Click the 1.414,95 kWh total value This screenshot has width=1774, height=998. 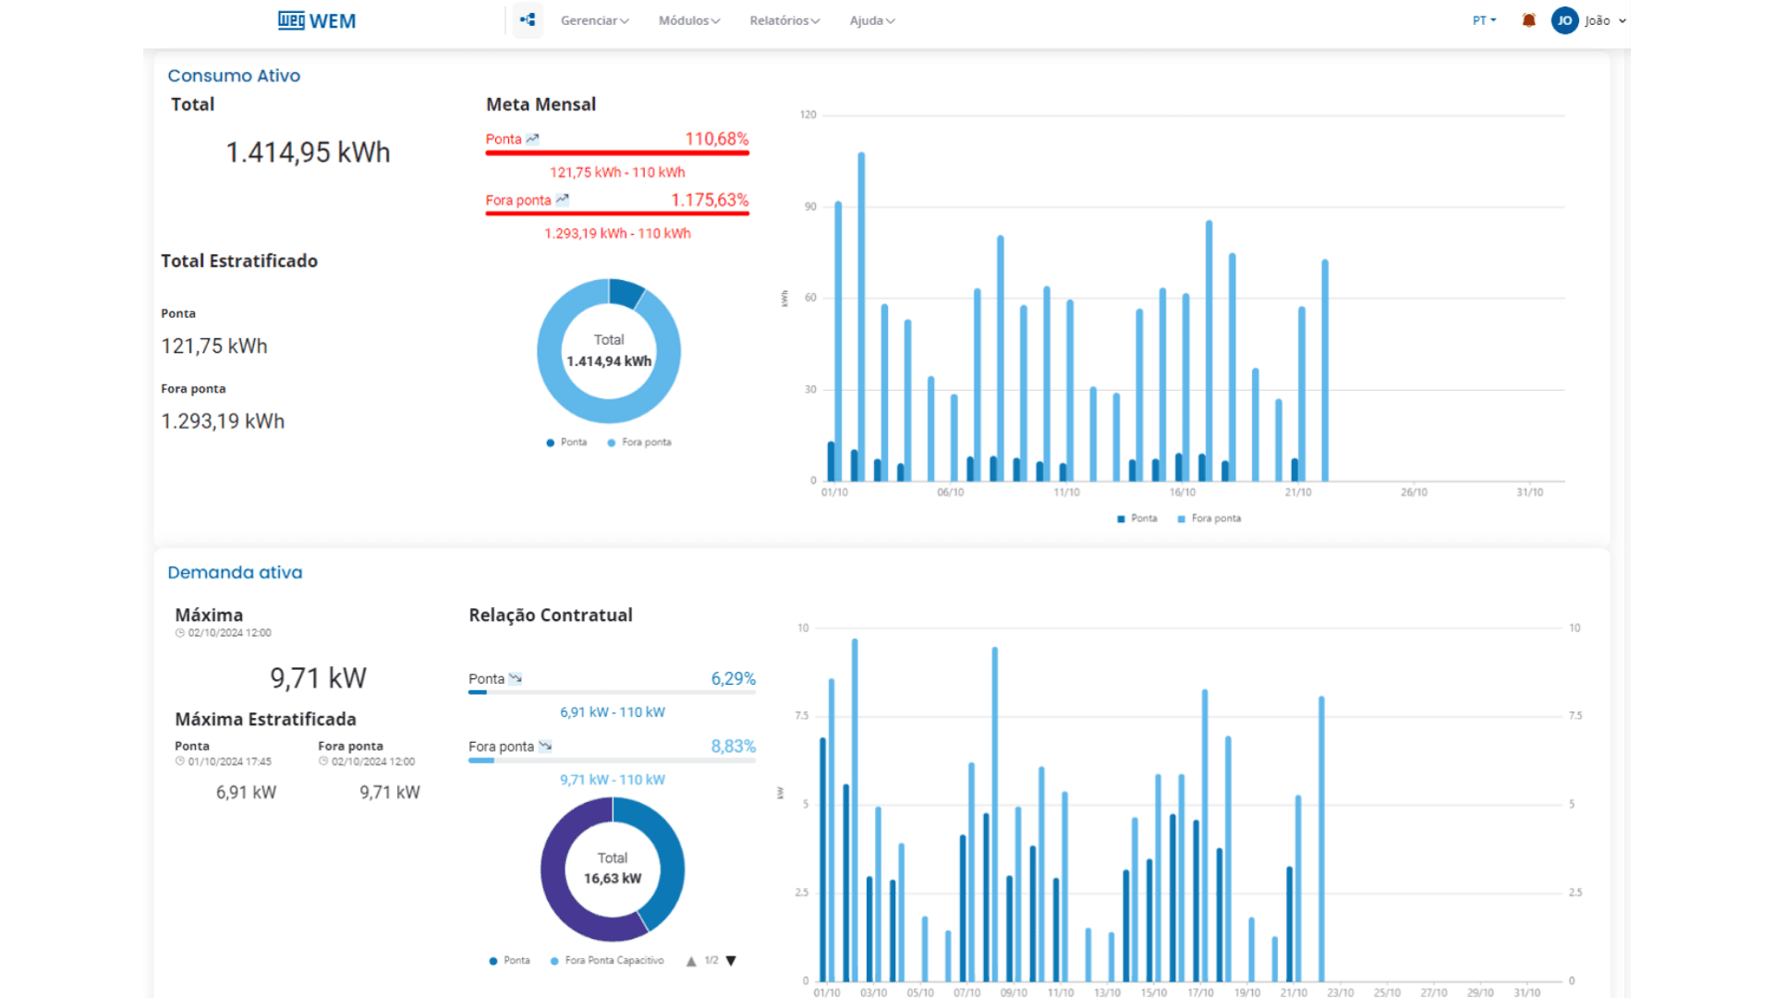click(309, 152)
